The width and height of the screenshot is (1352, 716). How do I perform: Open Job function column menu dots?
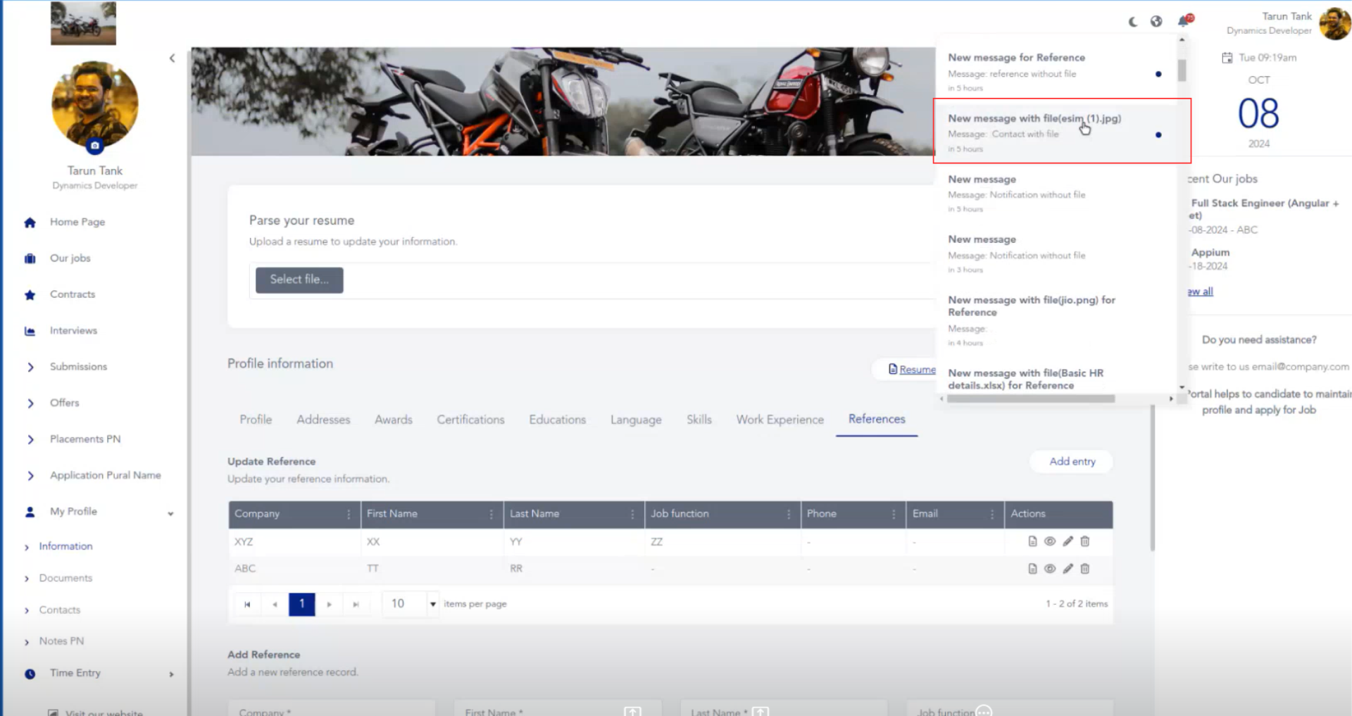(789, 514)
